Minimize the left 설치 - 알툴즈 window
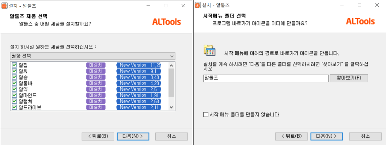Screen dimensions: 386x145 point(149,6)
